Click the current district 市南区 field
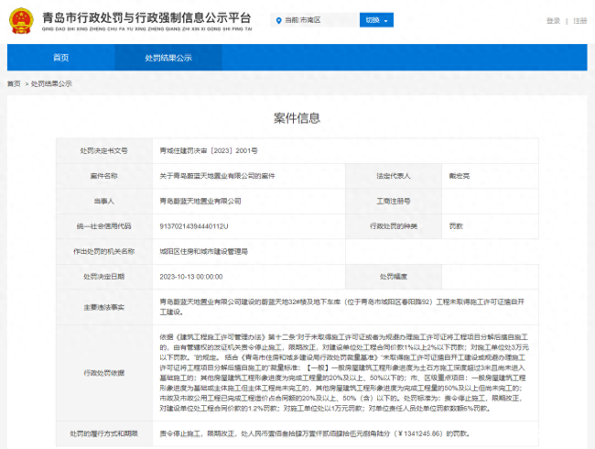The height and width of the screenshot is (449, 595). pyautogui.click(x=315, y=20)
